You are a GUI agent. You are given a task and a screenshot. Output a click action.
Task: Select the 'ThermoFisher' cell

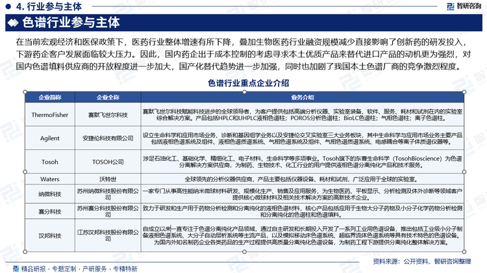pos(50,115)
